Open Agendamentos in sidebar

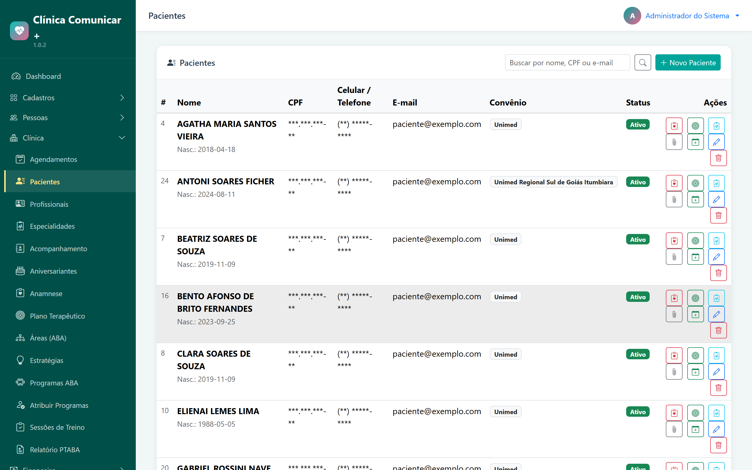[70, 159]
